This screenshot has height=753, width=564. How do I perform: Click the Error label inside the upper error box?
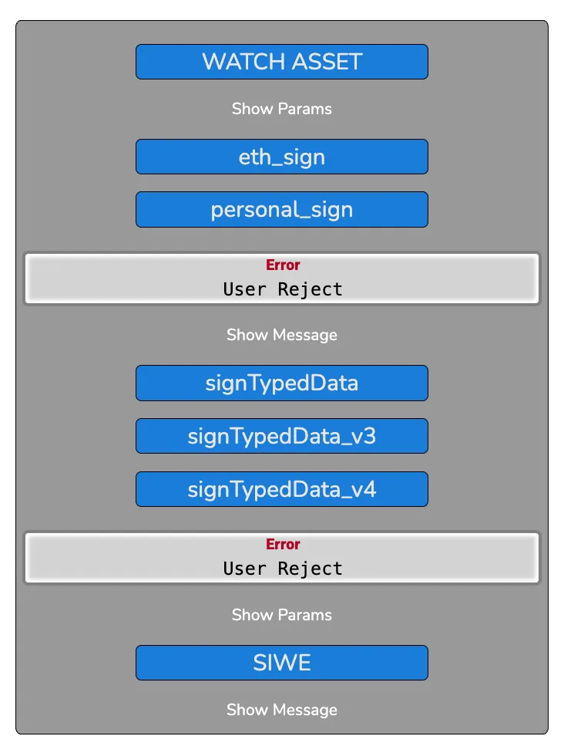click(x=282, y=265)
